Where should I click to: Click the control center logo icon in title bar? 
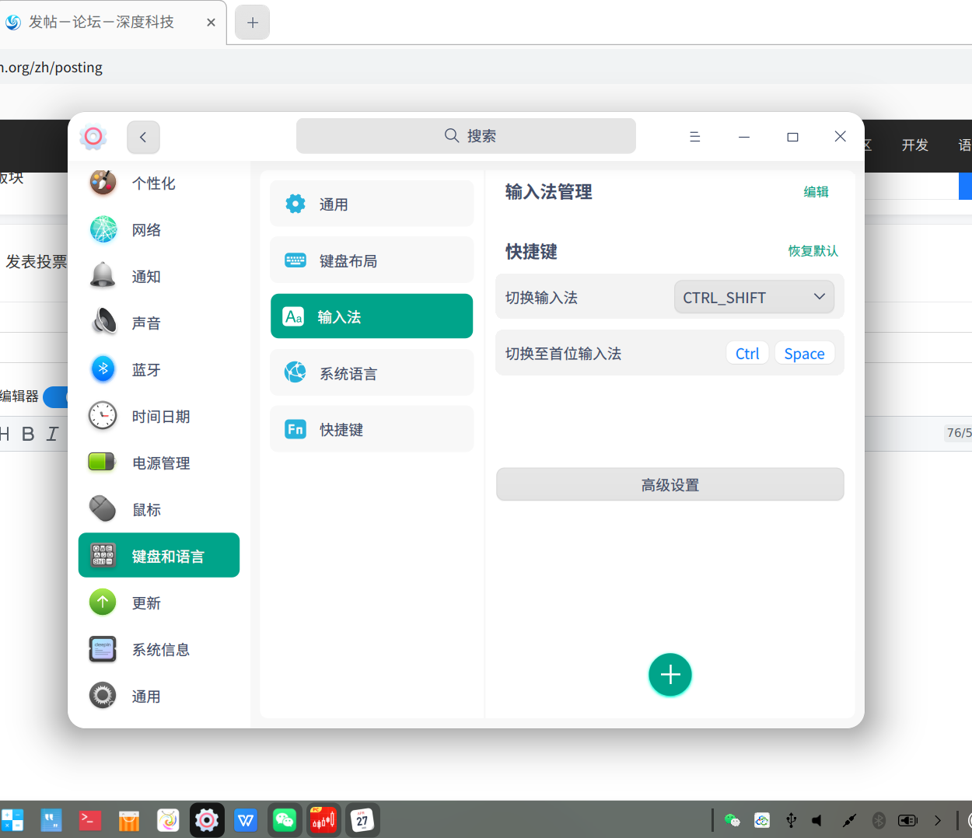point(93,137)
